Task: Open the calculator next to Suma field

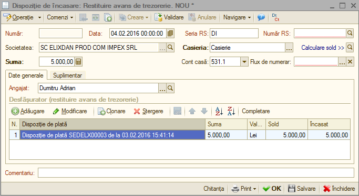Action: (78, 62)
